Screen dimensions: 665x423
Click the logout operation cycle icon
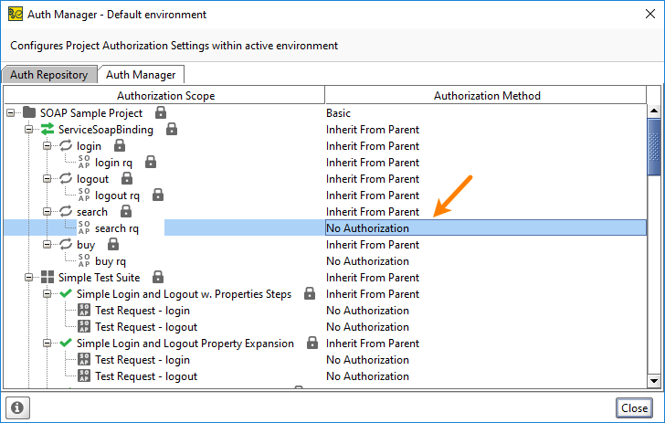point(66,178)
